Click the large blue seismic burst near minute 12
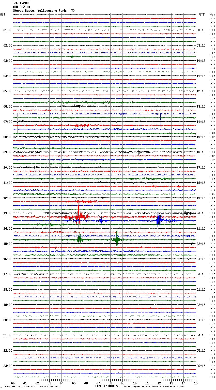This screenshot has width=216, height=390. [x=159, y=220]
